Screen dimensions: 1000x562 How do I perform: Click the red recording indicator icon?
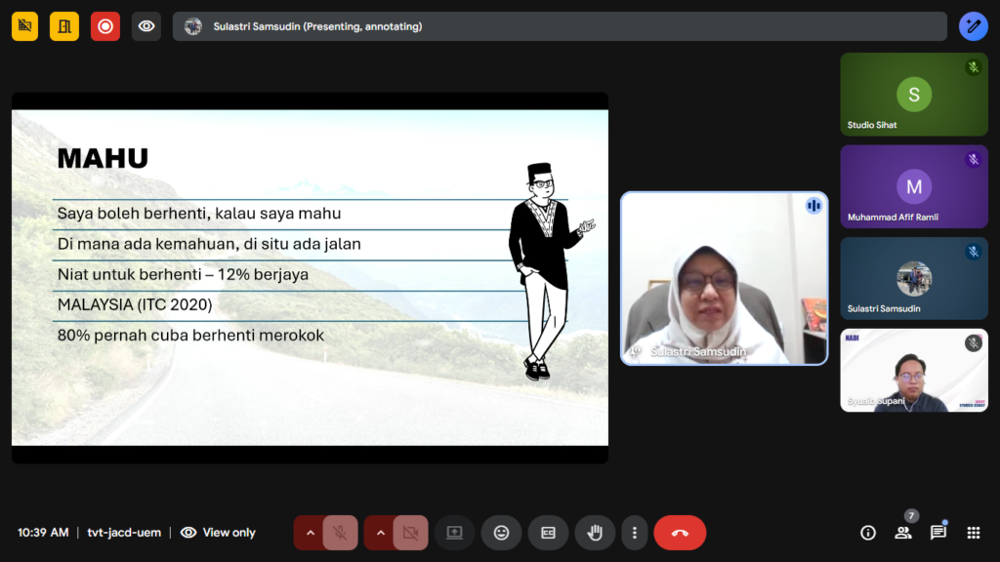pyautogui.click(x=105, y=26)
